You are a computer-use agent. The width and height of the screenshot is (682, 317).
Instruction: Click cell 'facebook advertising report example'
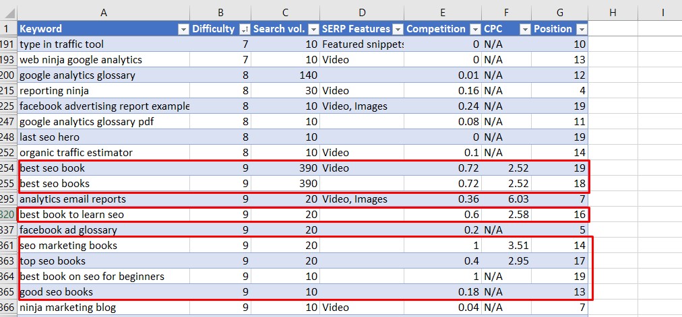(104, 106)
